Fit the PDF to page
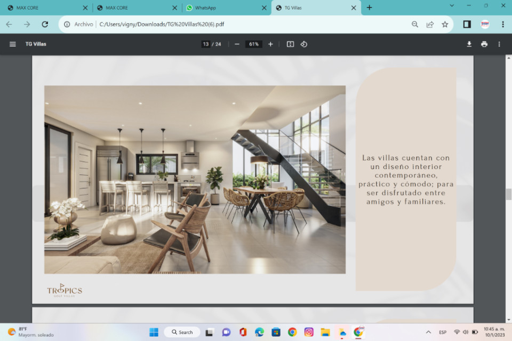The height and width of the screenshot is (341, 512). pyautogui.click(x=290, y=44)
